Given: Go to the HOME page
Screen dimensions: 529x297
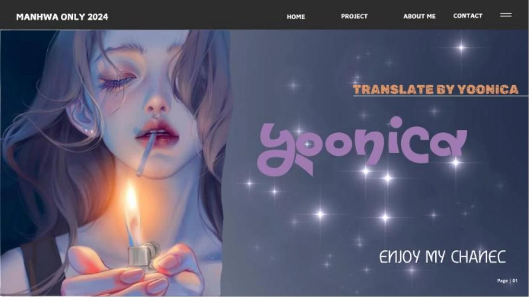Looking at the screenshot, I should click(296, 17).
